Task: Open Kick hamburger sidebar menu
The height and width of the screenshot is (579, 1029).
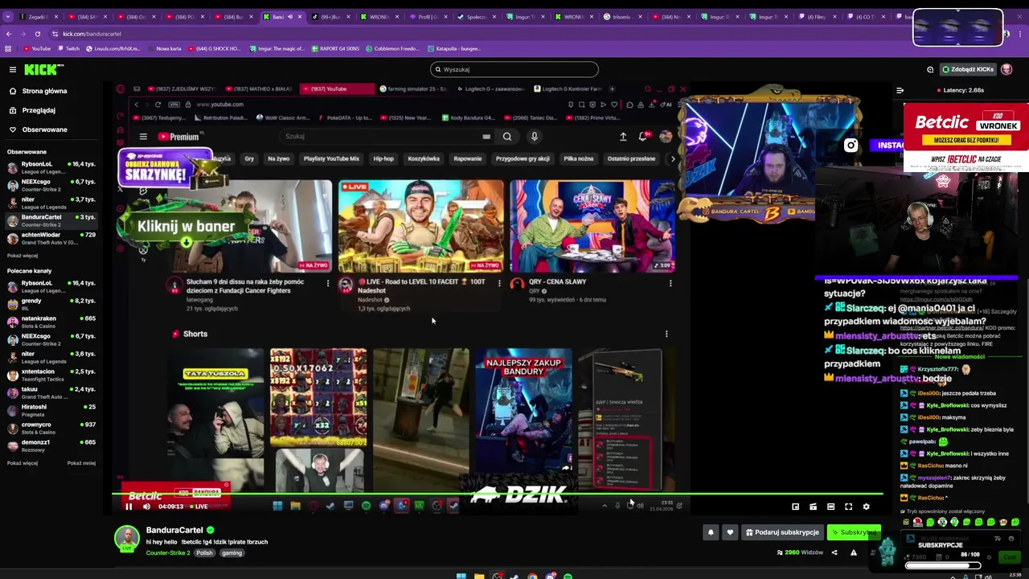Action: [x=13, y=70]
